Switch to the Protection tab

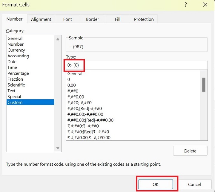click(x=144, y=19)
